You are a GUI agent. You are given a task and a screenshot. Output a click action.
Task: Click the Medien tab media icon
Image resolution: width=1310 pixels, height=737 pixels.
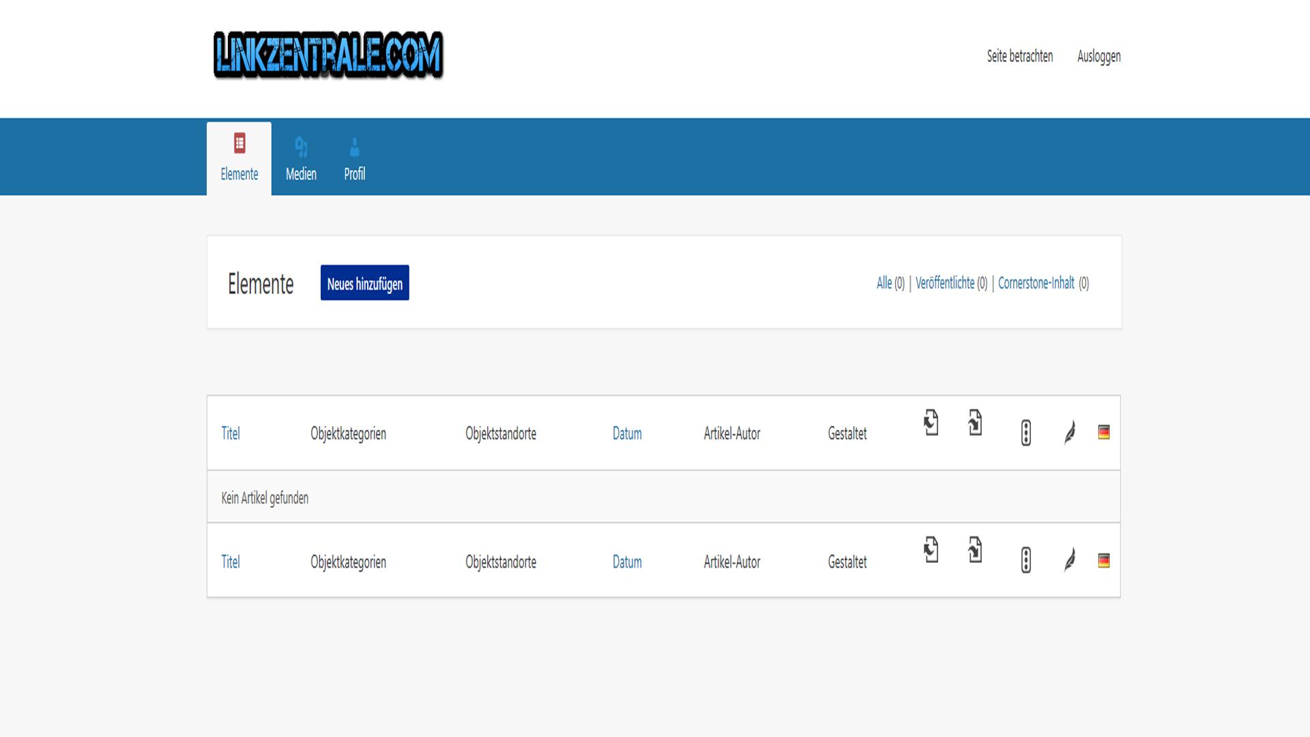point(301,147)
